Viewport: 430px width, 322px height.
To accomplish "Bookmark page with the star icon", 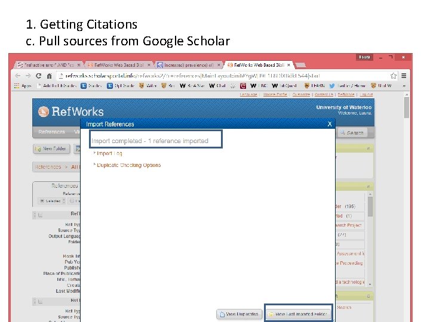I will point(393,76).
